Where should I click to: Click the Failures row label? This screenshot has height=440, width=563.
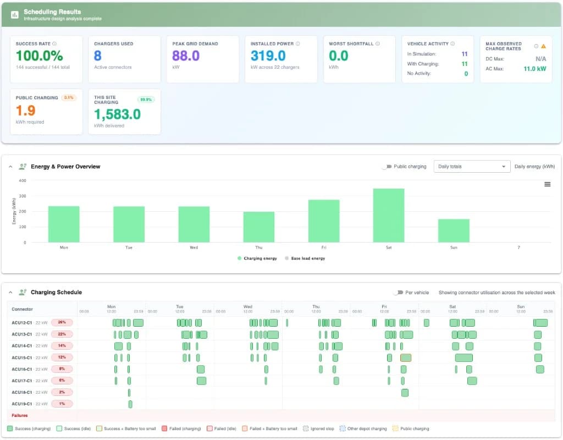coord(20,415)
